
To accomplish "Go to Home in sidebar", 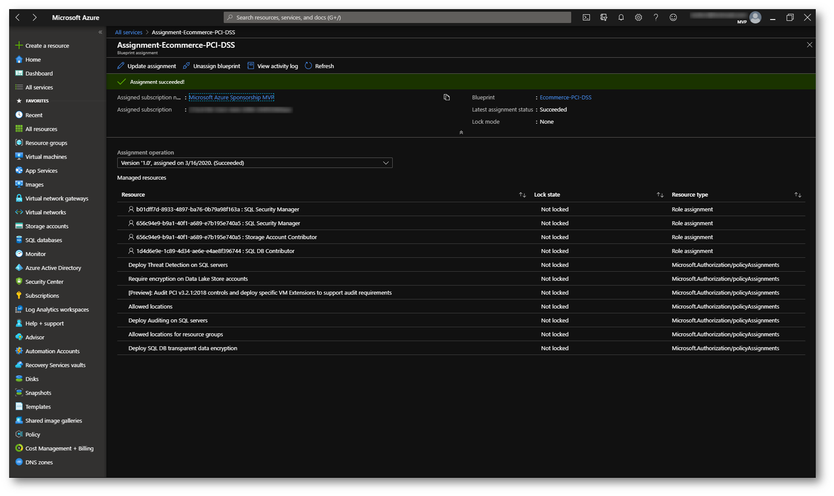I will coord(28,59).
